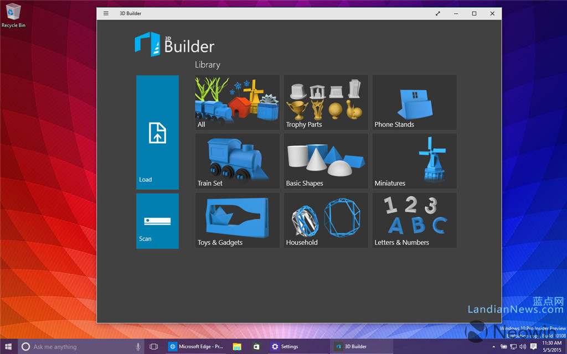
Task: Open the Basic Shapes library
Action: (x=325, y=161)
